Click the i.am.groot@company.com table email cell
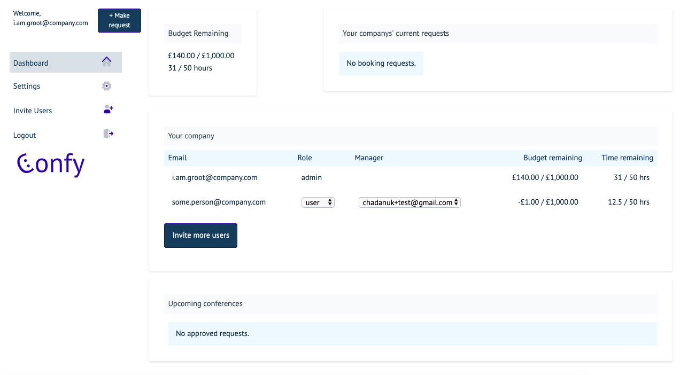The height and width of the screenshot is (375, 680). [215, 177]
